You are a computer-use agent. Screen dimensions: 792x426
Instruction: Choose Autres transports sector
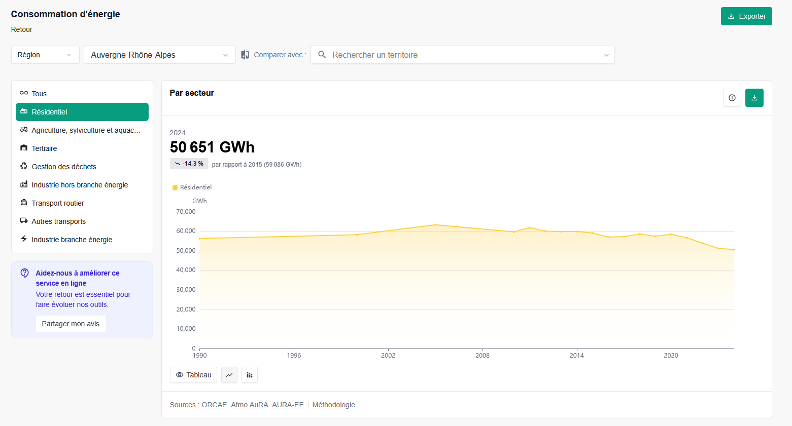(82, 221)
